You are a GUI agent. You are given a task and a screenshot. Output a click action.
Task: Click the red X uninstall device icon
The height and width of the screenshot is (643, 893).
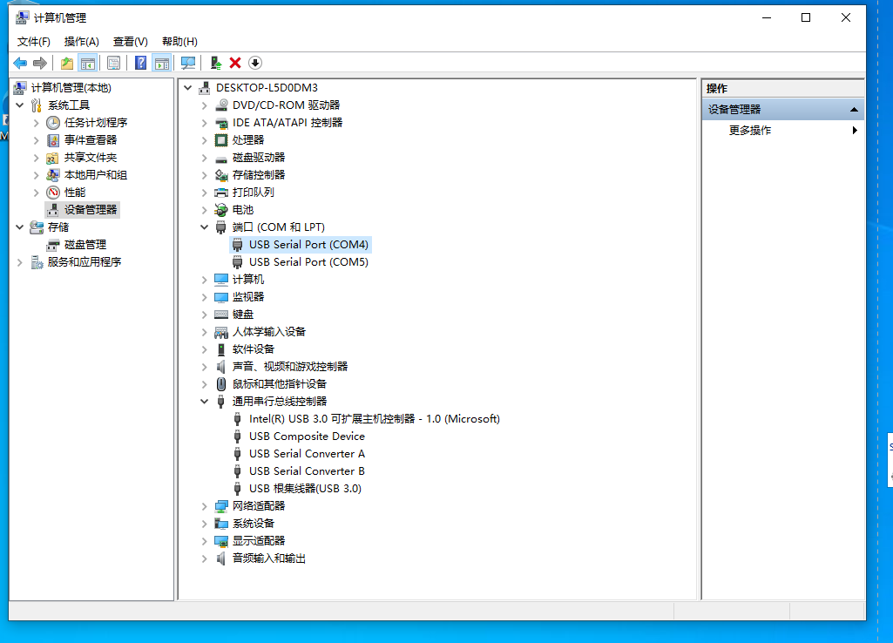235,63
